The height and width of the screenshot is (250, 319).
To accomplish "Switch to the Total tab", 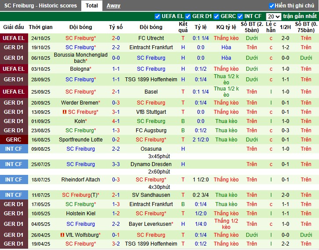I will 92,6.
